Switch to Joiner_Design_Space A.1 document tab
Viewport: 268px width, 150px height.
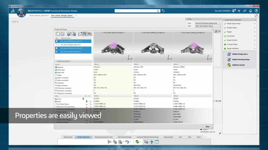[x=39, y=16]
